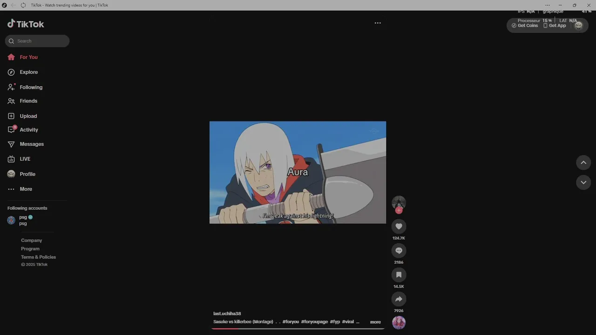Viewport: 596px width, 335px height.
Task: Click the #viral hashtag
Action: tap(348, 322)
